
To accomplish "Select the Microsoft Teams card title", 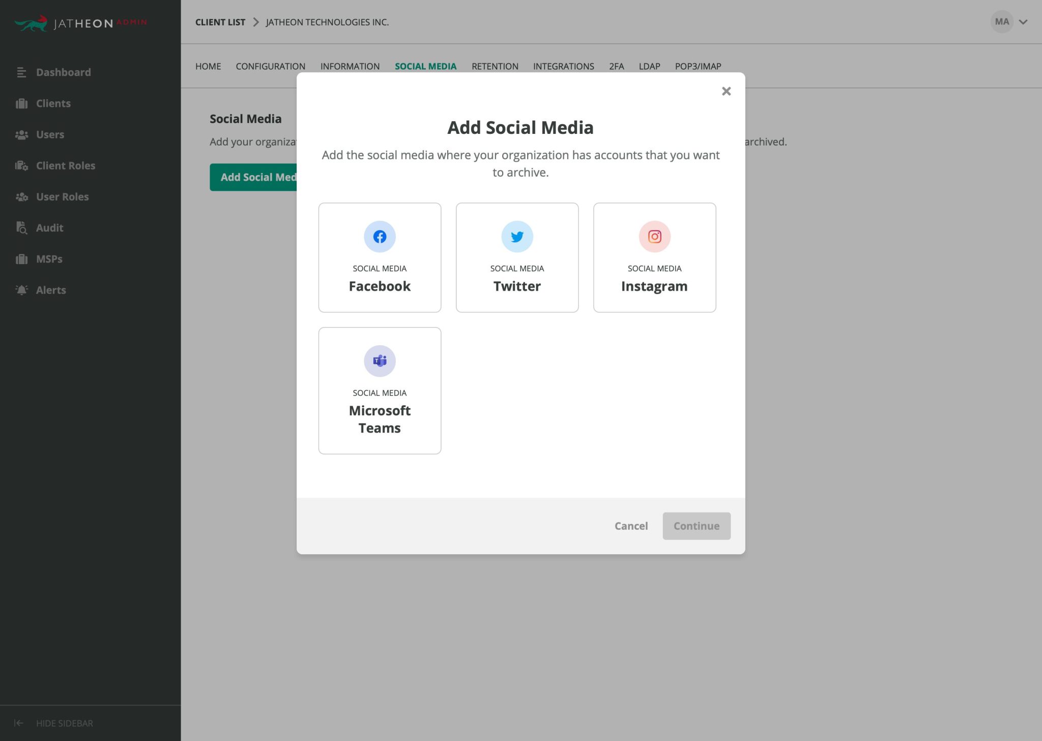I will tap(380, 419).
